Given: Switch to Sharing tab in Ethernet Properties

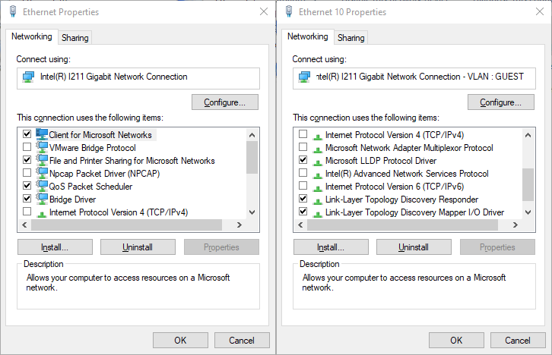Looking at the screenshot, I should point(75,38).
